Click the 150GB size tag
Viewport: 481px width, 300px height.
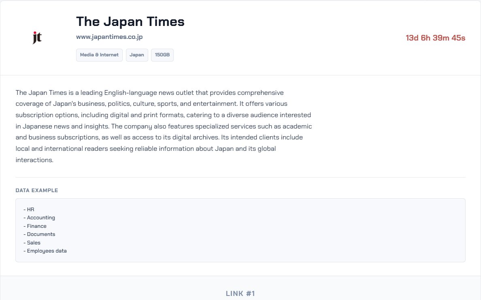tap(162, 55)
